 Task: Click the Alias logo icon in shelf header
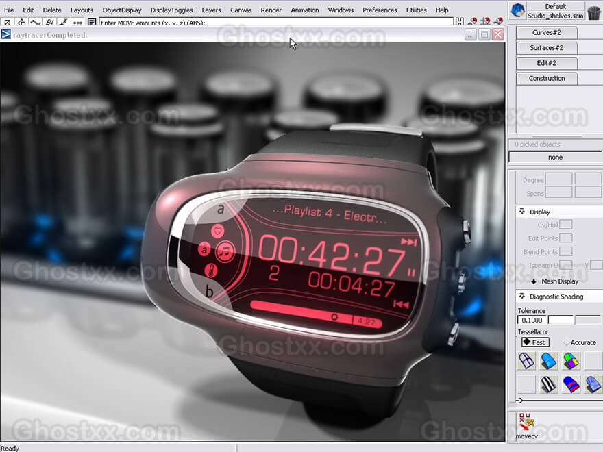tap(517, 10)
